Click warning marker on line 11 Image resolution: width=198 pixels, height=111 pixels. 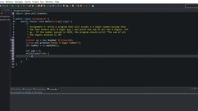pos(11,40)
